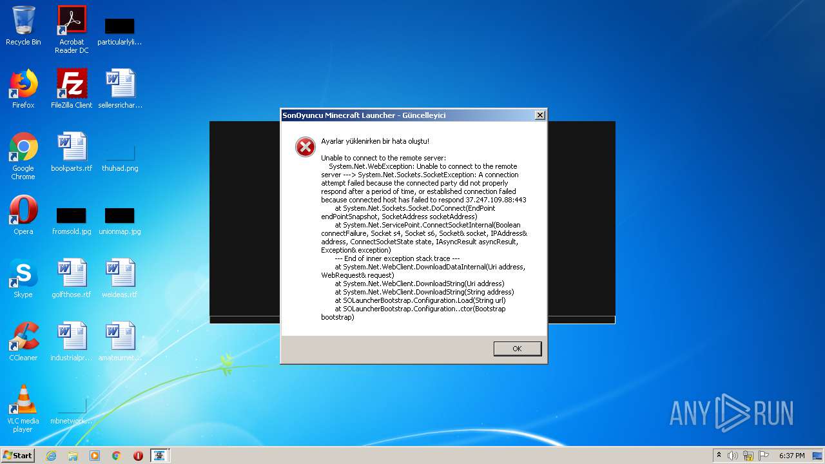Select the weideas.rtf document icon
This screenshot has height=464, width=825.
tap(120, 278)
